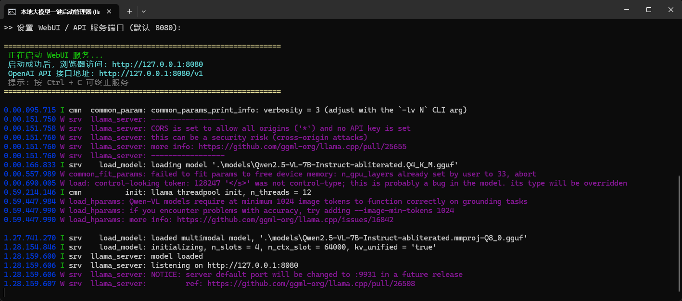This screenshot has width=682, height=301.
Task: Click timestamp 0.00.166.833
Action: (30, 165)
